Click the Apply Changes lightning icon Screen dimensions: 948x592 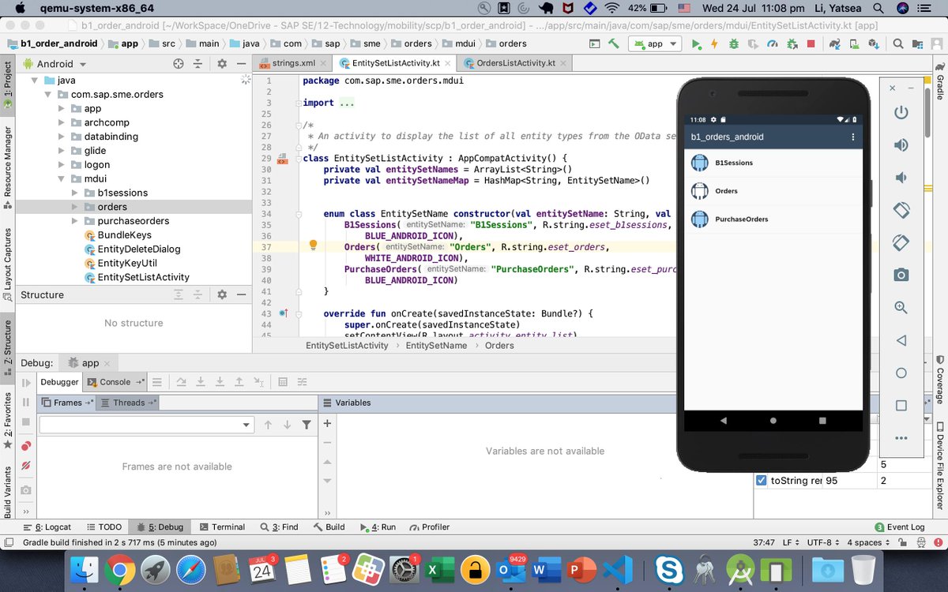point(714,44)
